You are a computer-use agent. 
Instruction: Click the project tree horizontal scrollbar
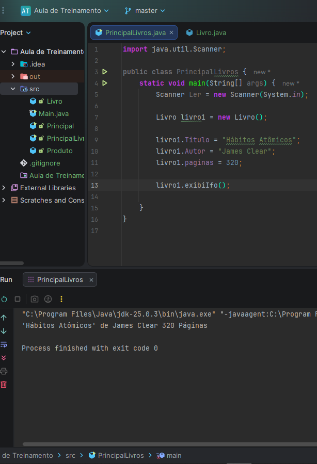[12, 263]
